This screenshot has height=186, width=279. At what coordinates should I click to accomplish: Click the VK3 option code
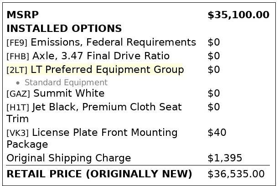tap(18, 133)
